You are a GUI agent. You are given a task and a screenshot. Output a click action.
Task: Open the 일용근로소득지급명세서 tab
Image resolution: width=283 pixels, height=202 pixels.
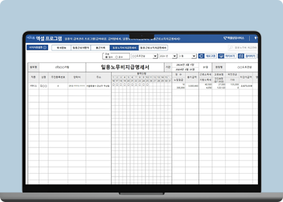pyautogui.click(x=153, y=48)
